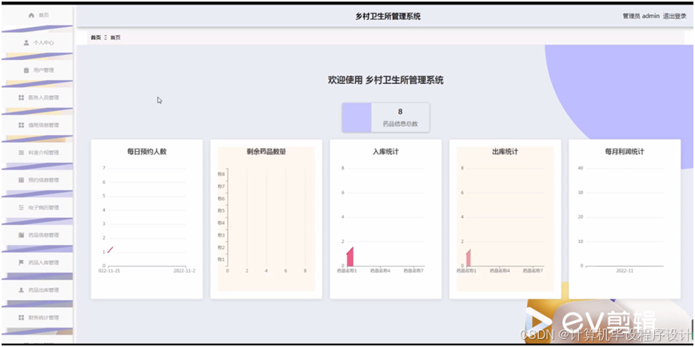Screen dimensions: 695x347
Task: Click the 药品信息总数 summary card
Action: coord(385,118)
